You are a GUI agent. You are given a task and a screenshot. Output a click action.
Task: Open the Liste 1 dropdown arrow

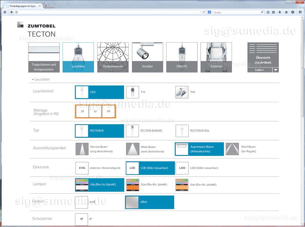tap(276, 70)
